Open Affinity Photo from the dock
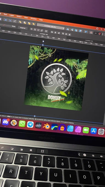Viewport: 105px width, 187px height. tap(78, 129)
